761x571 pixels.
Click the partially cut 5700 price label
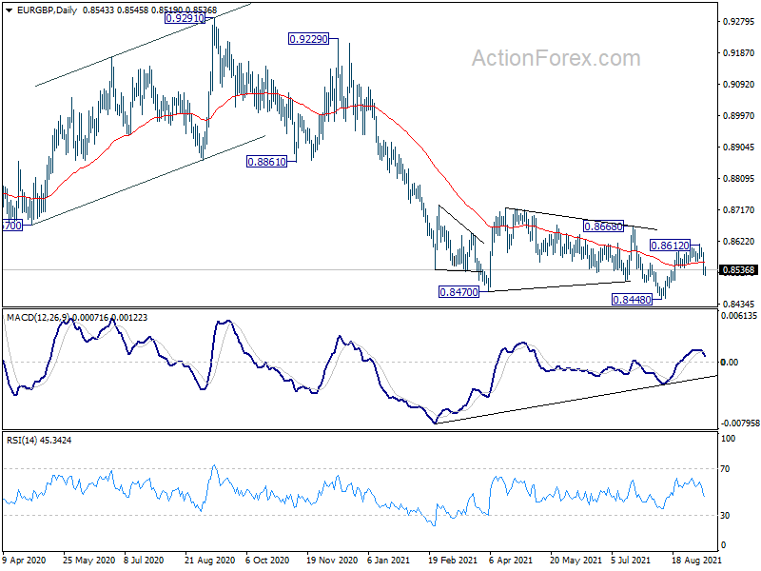click(x=12, y=226)
